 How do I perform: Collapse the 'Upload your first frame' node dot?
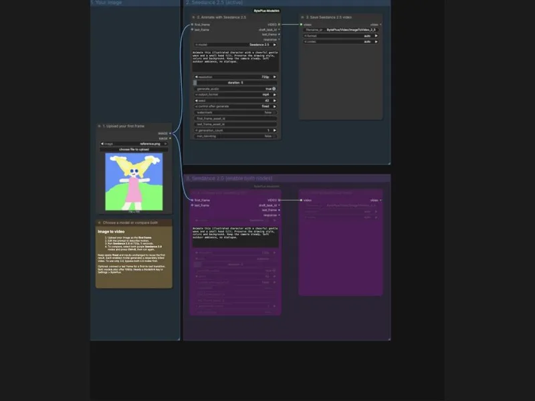click(x=99, y=126)
